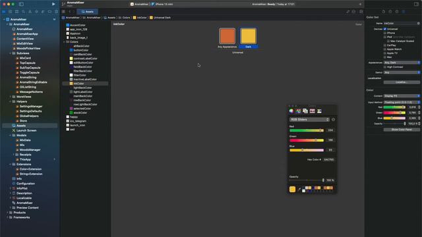Open the Appearances dropdown
The width and height of the screenshot is (422, 237).
pyautogui.click(x=402, y=63)
